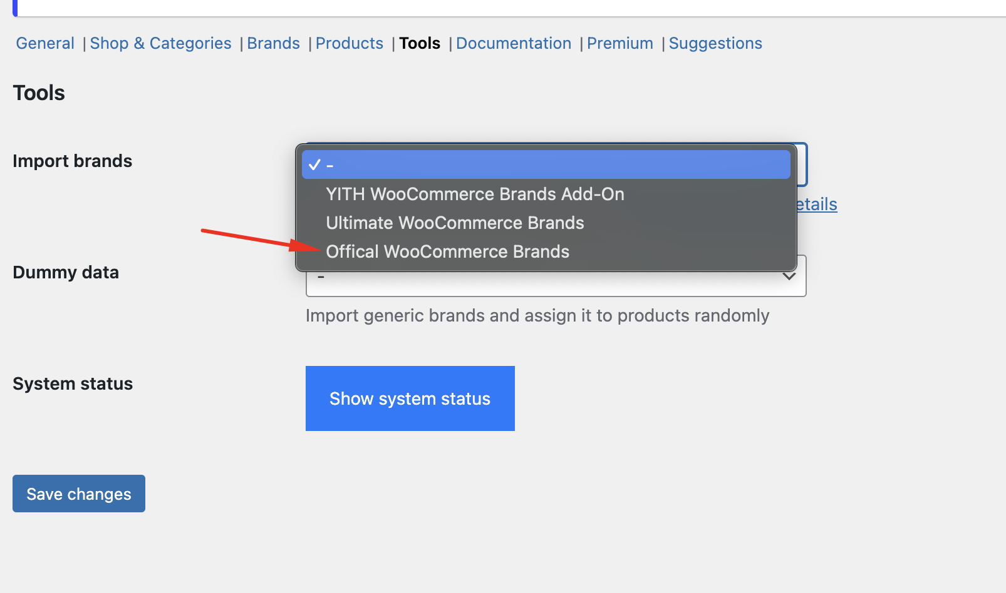The width and height of the screenshot is (1006, 593).
Task: Open the Documentation tab link
Action: click(x=513, y=43)
